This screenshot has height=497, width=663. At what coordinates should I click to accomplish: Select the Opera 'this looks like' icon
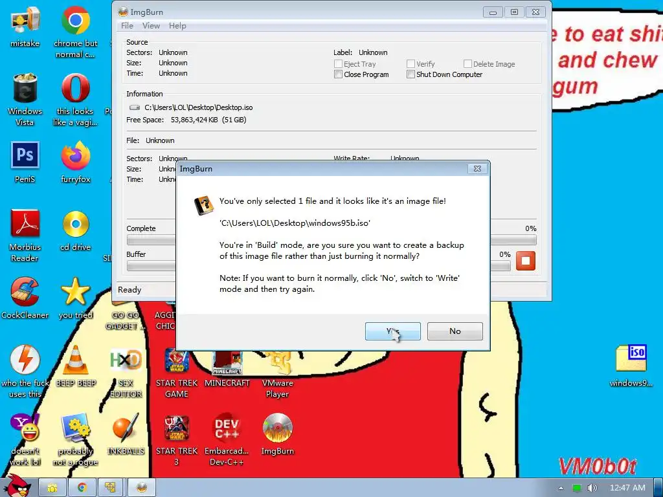pos(75,100)
